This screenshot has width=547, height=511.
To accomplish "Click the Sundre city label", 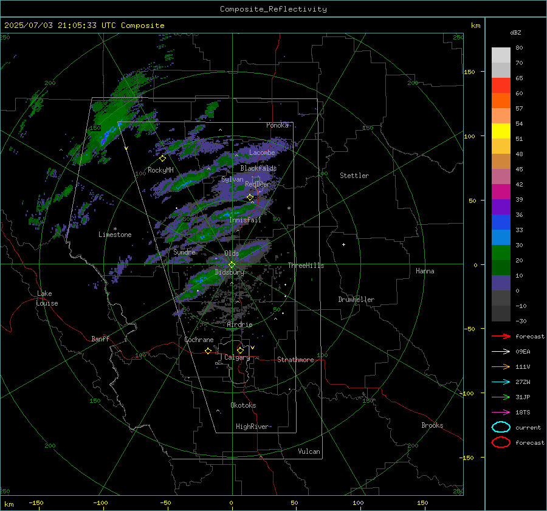I will (184, 252).
